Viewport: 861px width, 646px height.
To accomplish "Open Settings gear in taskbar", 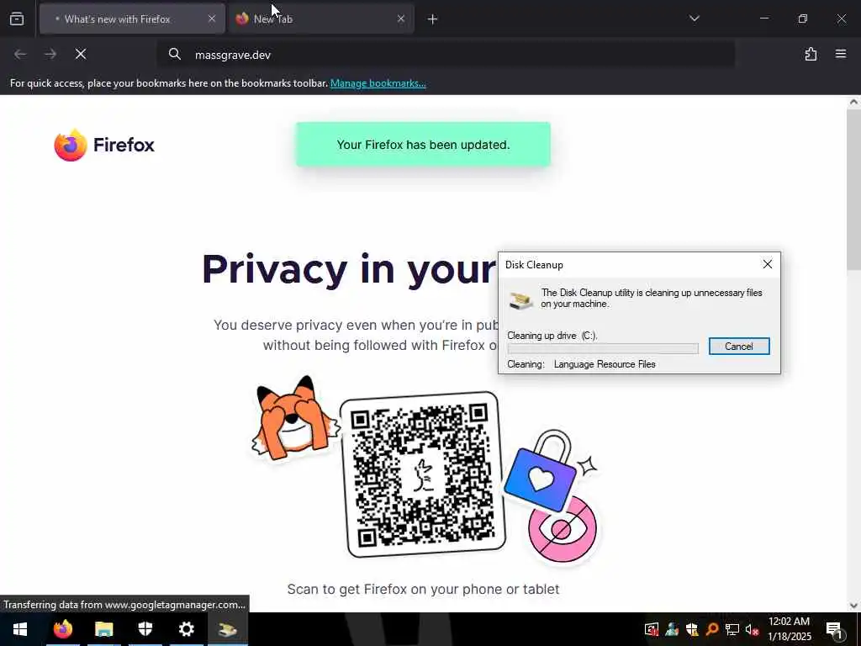I will 186,629.
